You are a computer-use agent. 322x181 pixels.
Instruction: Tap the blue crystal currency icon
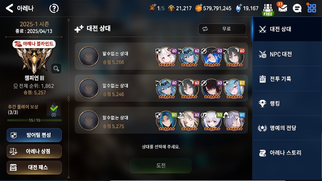[x=238, y=8]
